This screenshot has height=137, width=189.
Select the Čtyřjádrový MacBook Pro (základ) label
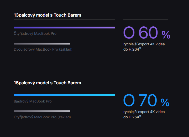click(x=42, y=117)
